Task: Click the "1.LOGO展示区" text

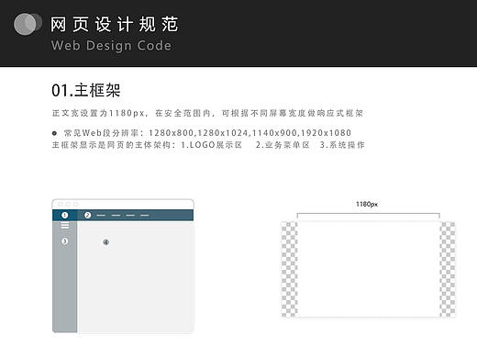Action: pyautogui.click(x=212, y=145)
